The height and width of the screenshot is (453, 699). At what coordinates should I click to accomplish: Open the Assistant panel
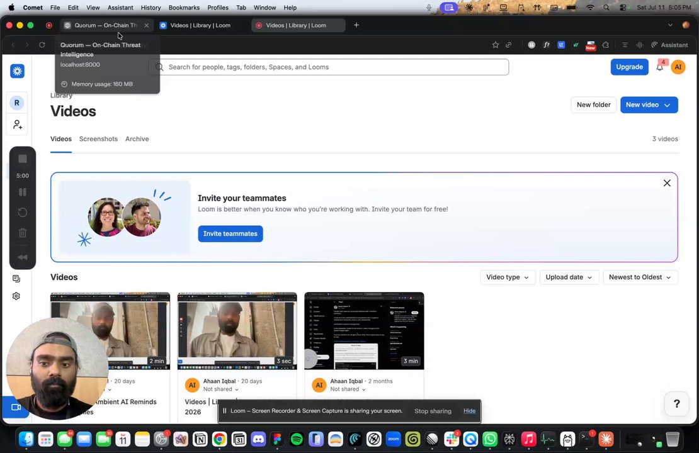(669, 45)
